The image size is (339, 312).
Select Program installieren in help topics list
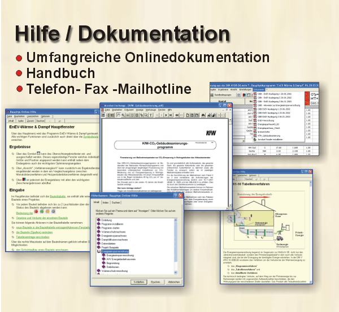tap(112, 224)
